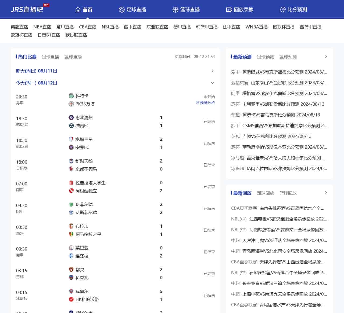Click the football icon beside 足球直播
The image size is (344, 313).
(122, 10)
